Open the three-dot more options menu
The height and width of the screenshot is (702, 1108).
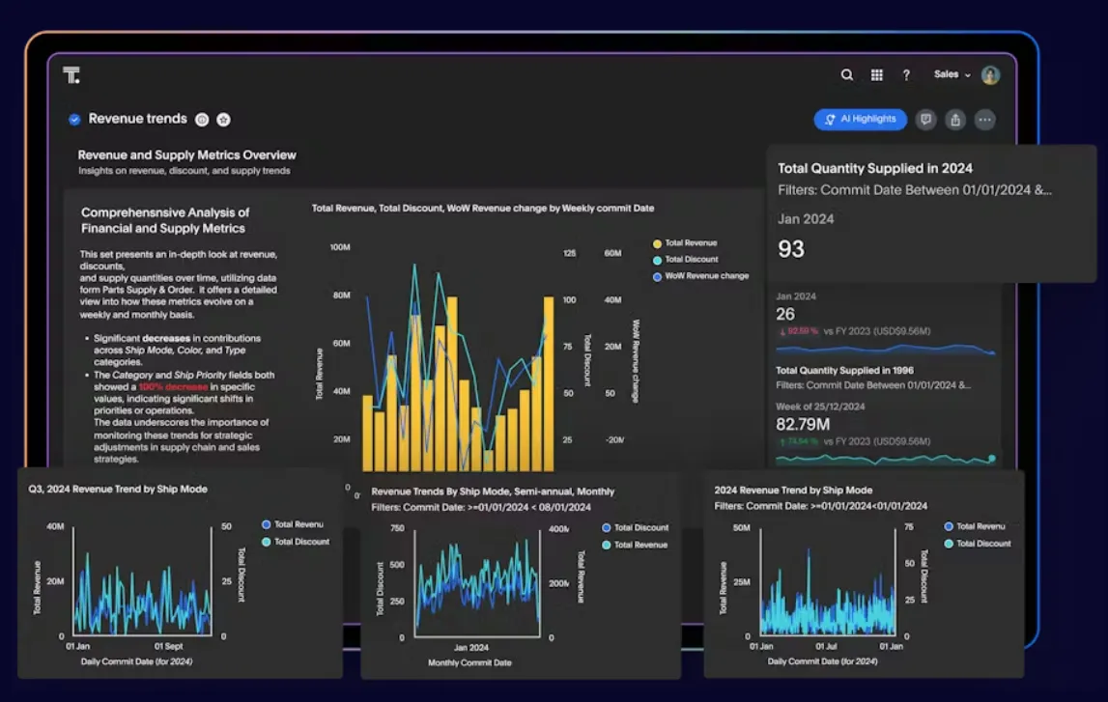click(x=985, y=120)
